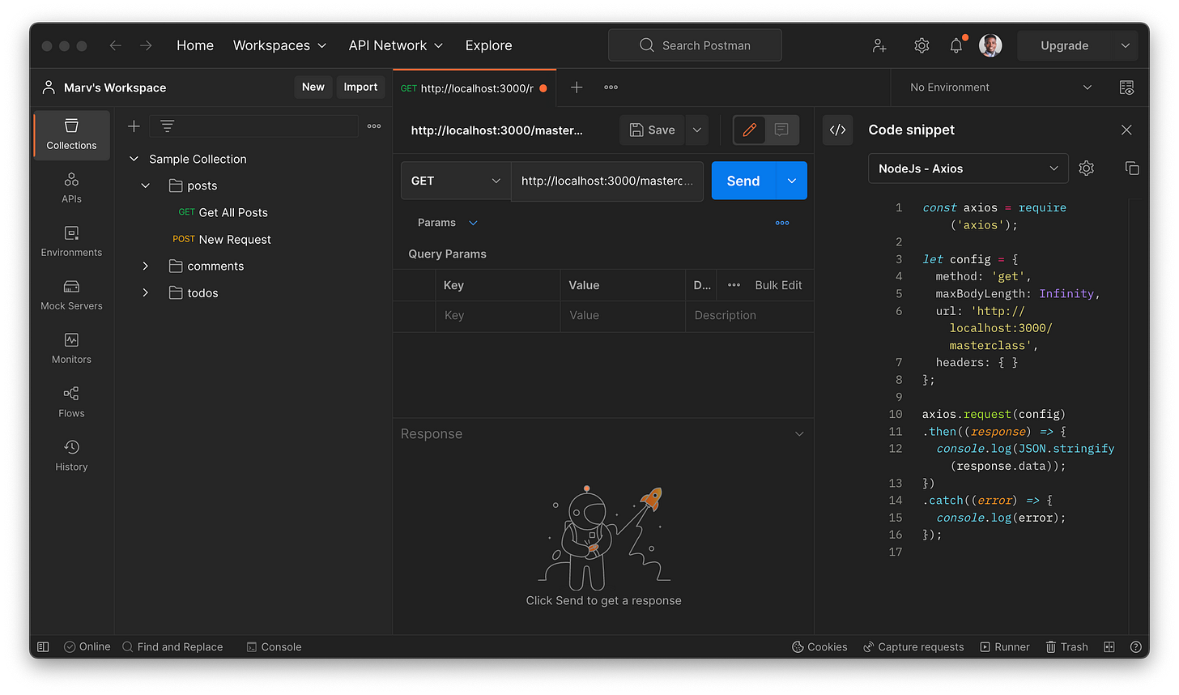Open the Environments sidebar section
The width and height of the screenshot is (1179, 695).
pos(71,241)
